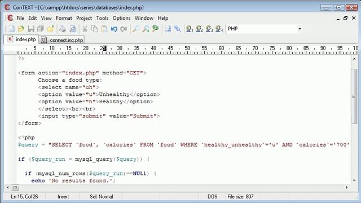Screen dimensions: 361x203
Task: Restore the inner document window
Action: pyautogui.click(x=345, y=18)
